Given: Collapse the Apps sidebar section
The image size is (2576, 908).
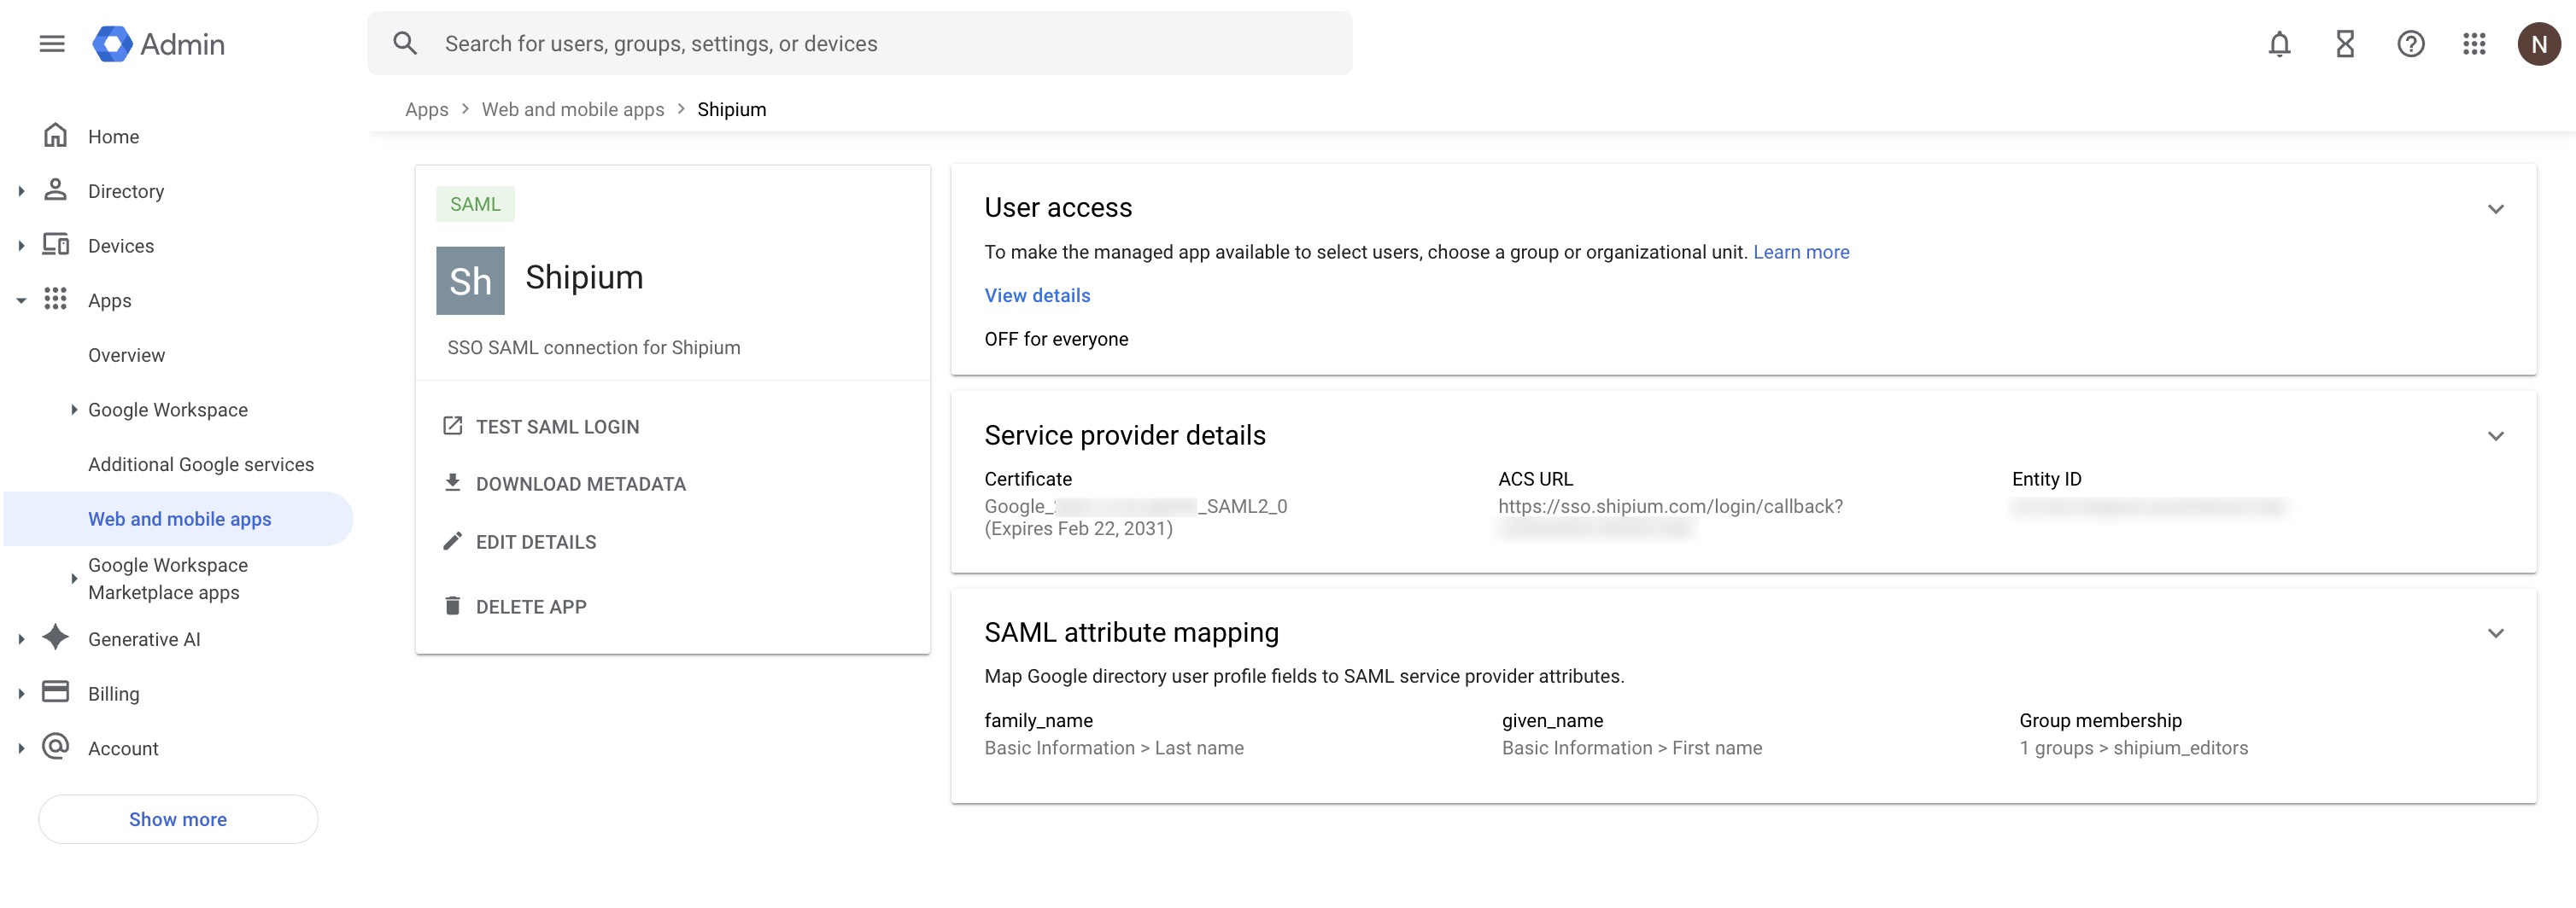Looking at the screenshot, I should [21, 300].
